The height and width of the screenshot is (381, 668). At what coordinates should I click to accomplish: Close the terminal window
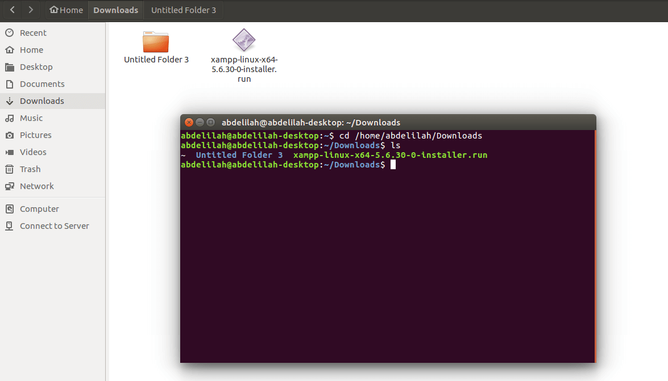click(x=189, y=123)
